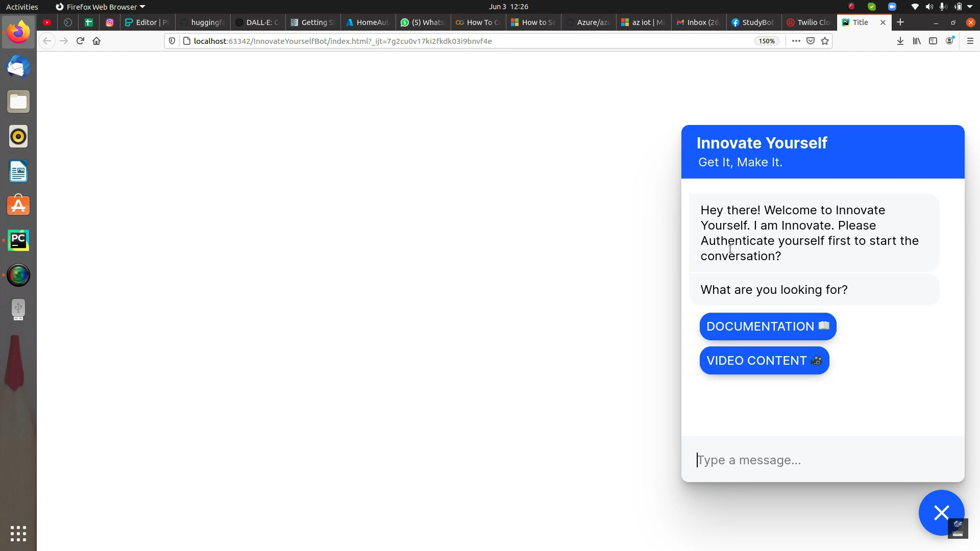Click the Firefox downloads icon
Viewport: 980px width, 551px height.
point(900,41)
